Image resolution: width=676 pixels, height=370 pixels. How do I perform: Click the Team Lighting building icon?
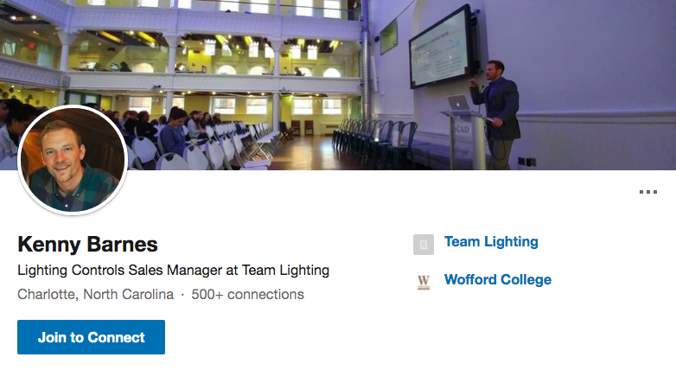pos(424,245)
